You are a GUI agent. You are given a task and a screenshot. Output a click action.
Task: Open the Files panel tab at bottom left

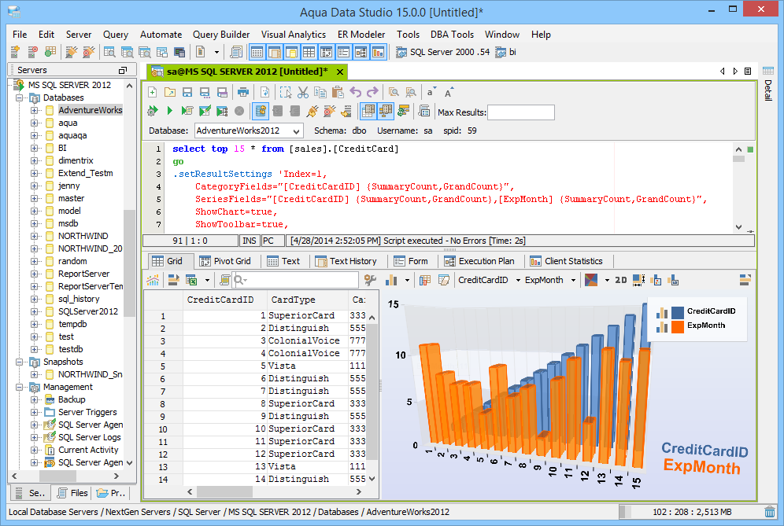coord(72,493)
